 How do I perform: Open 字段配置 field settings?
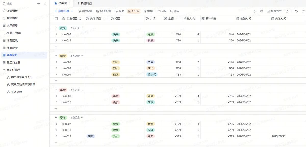(85, 11)
